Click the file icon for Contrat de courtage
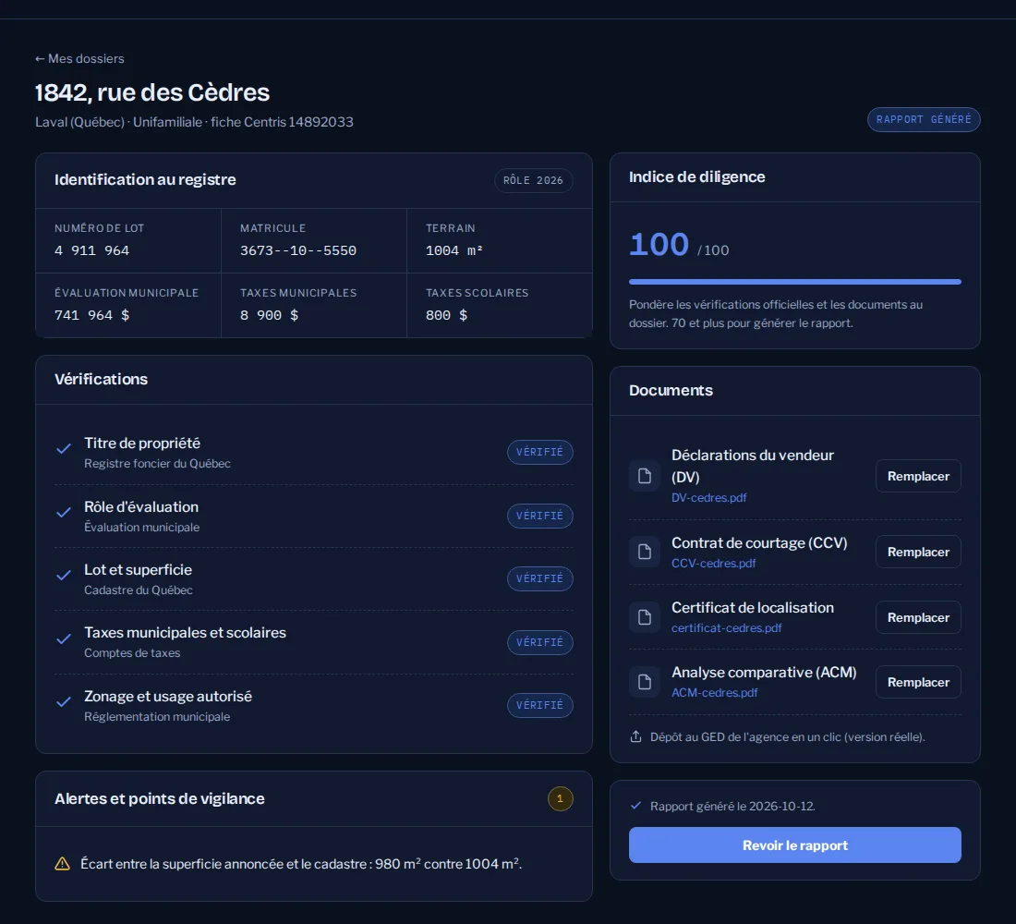 (x=645, y=552)
